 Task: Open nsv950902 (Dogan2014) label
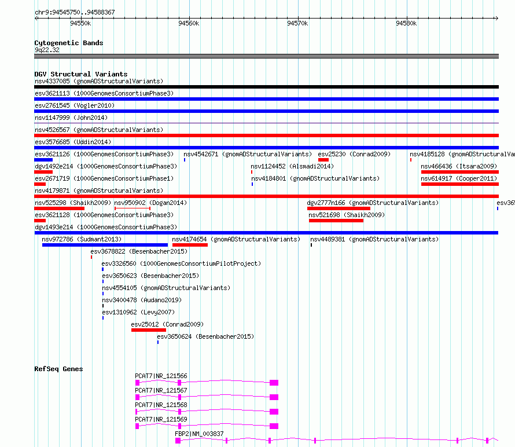(x=150, y=203)
